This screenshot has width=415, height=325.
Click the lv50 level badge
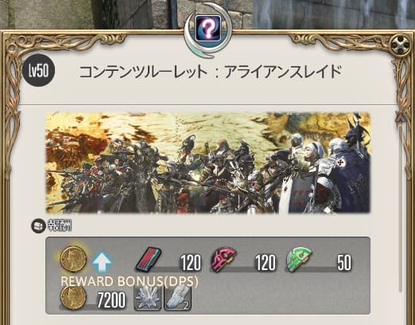pos(39,70)
